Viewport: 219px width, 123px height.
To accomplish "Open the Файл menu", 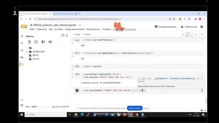I will click(32, 29).
